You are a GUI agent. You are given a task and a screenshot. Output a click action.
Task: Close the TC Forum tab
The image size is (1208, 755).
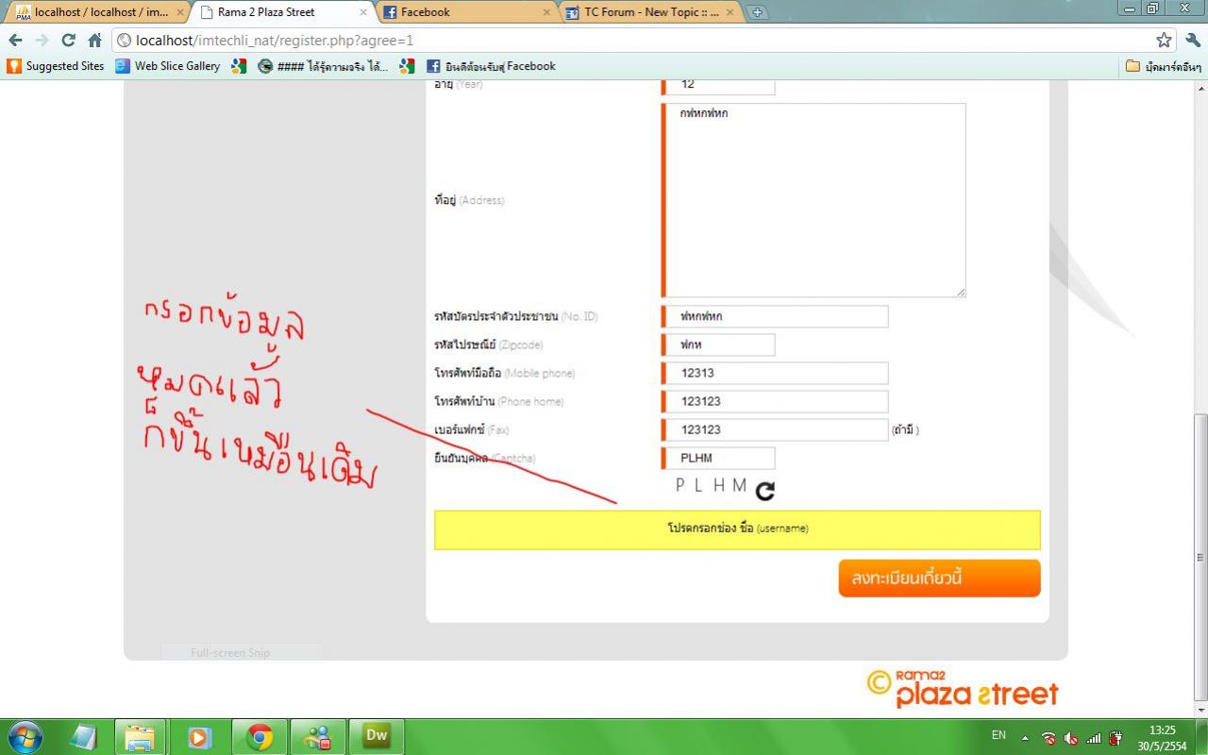click(x=730, y=12)
